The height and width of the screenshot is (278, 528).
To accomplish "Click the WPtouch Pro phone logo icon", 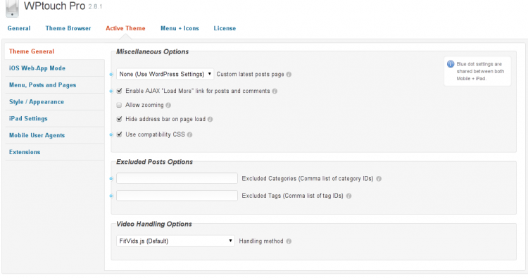I will coord(12,8).
